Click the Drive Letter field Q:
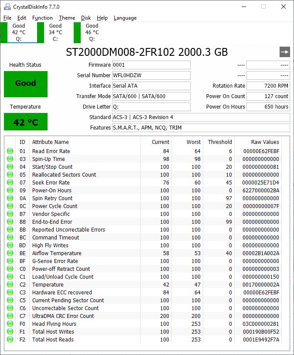Viewport: 294px width, 355px height. click(151, 107)
